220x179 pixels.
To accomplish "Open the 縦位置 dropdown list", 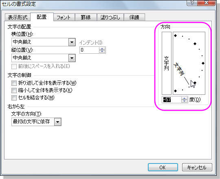I will click(x=72, y=58).
